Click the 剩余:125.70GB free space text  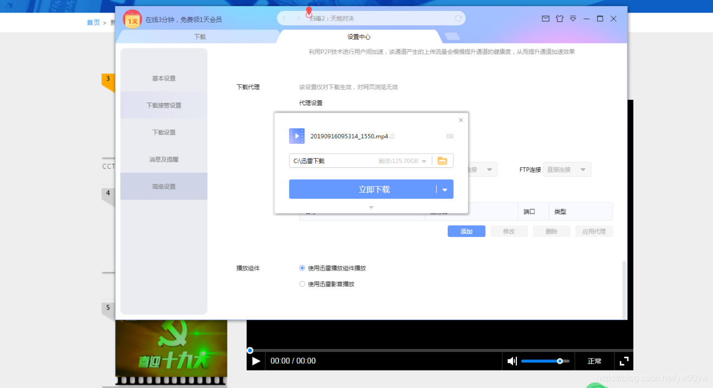[398, 161]
